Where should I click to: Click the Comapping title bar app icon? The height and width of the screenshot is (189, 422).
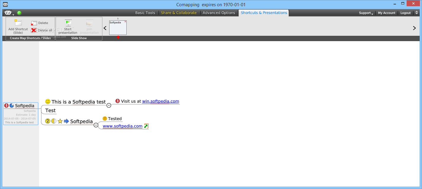[5, 4]
